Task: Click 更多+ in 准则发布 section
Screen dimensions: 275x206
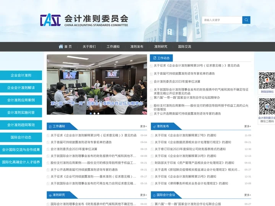Action: pos(247,126)
